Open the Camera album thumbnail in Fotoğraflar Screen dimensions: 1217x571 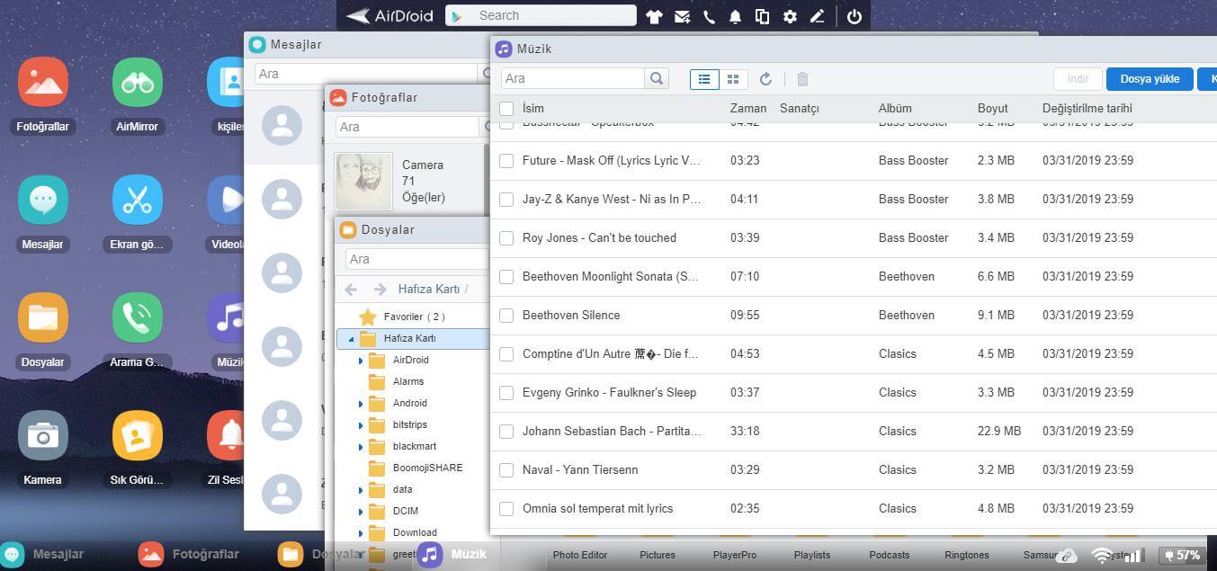(x=363, y=182)
